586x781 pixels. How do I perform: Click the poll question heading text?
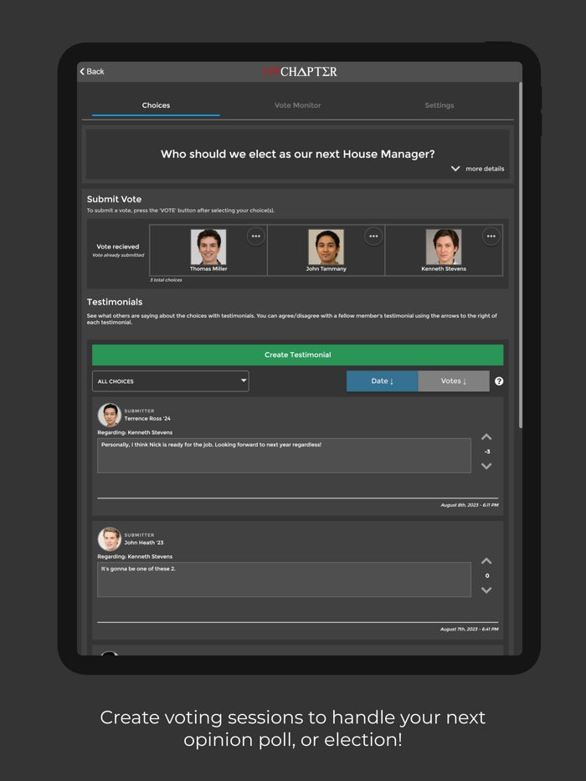298,154
